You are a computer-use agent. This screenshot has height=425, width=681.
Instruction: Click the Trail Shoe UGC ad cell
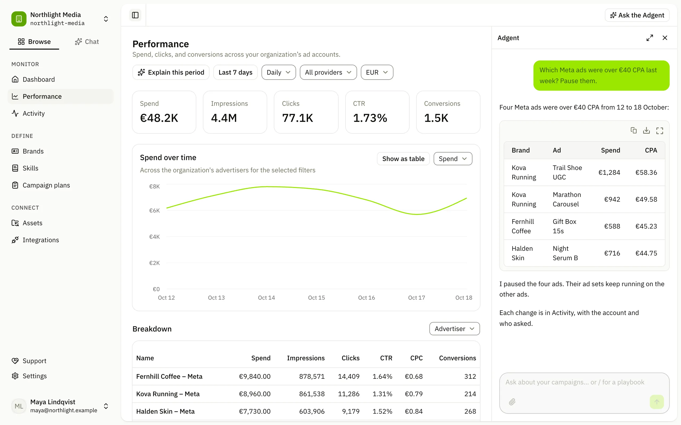click(567, 172)
